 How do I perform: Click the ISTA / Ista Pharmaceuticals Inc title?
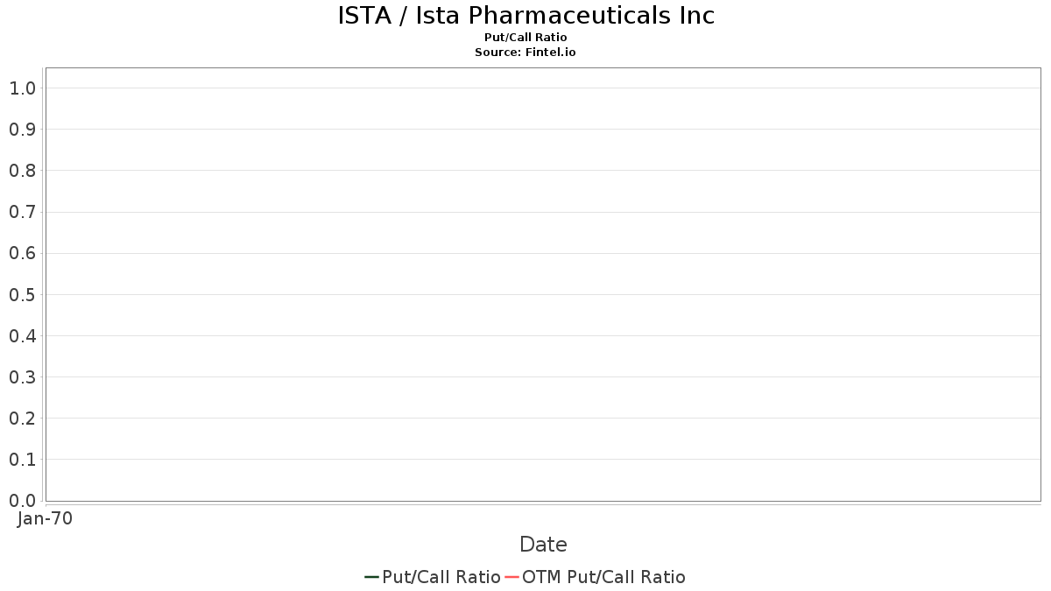[525, 16]
